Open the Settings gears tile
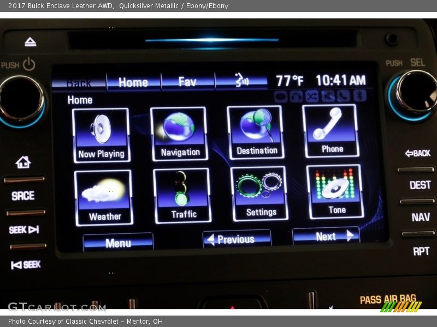The height and width of the screenshot is (327, 437). click(259, 194)
